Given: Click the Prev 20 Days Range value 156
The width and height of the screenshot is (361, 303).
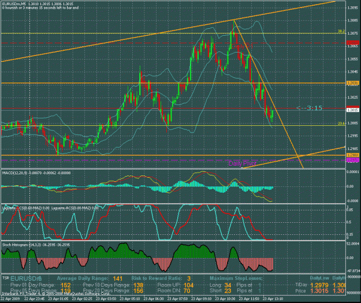Looking at the screenshot, I should point(138,291).
